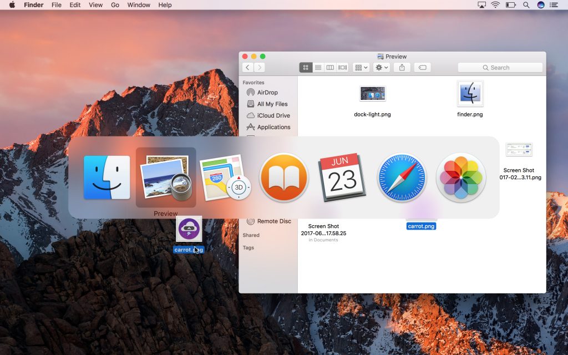Select Maps icon in app switcher

(x=225, y=177)
